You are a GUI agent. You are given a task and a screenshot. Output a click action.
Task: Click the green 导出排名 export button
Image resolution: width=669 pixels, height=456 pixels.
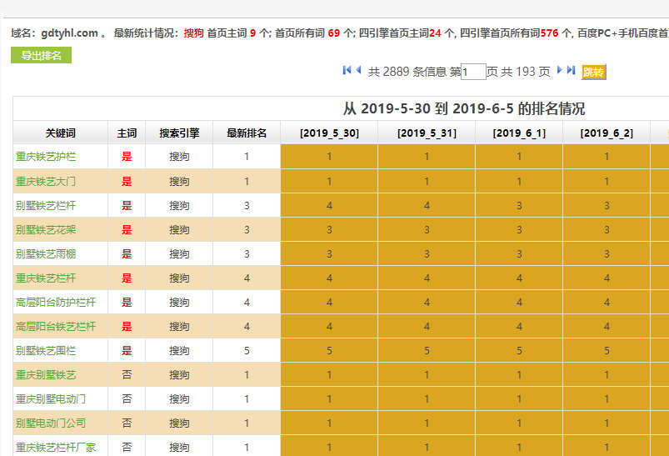41,56
